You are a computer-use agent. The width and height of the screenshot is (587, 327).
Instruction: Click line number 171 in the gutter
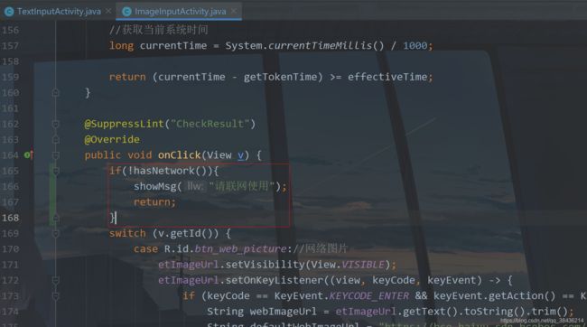click(x=11, y=265)
